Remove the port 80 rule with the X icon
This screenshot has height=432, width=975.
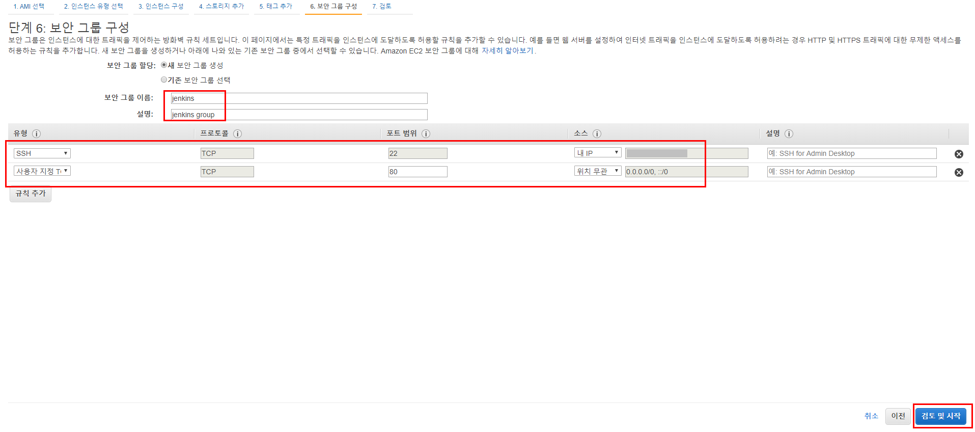pyautogui.click(x=959, y=172)
